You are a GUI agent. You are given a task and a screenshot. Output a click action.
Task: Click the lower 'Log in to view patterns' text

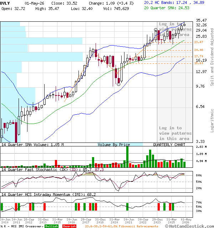click(x=175, y=133)
